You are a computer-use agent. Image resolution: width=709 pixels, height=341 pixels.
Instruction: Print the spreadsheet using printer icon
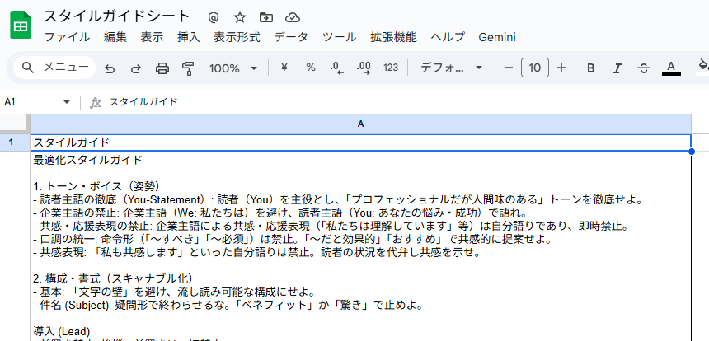coord(162,68)
